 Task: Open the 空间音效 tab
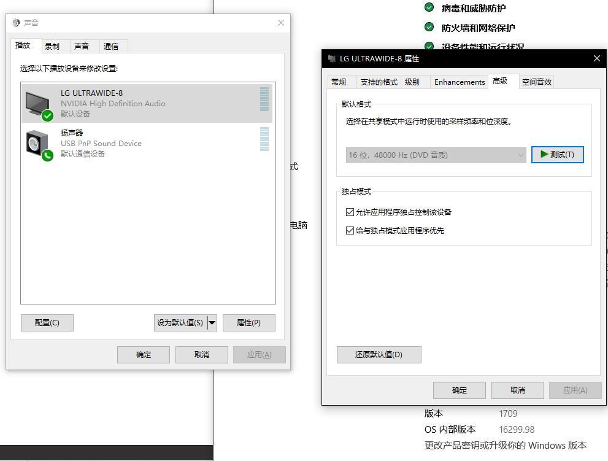536,82
